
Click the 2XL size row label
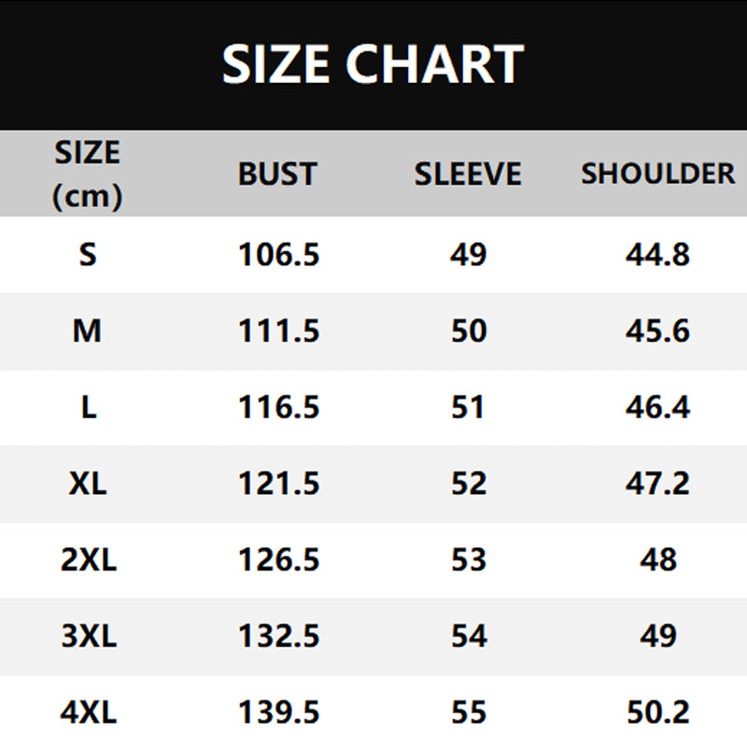point(88,560)
